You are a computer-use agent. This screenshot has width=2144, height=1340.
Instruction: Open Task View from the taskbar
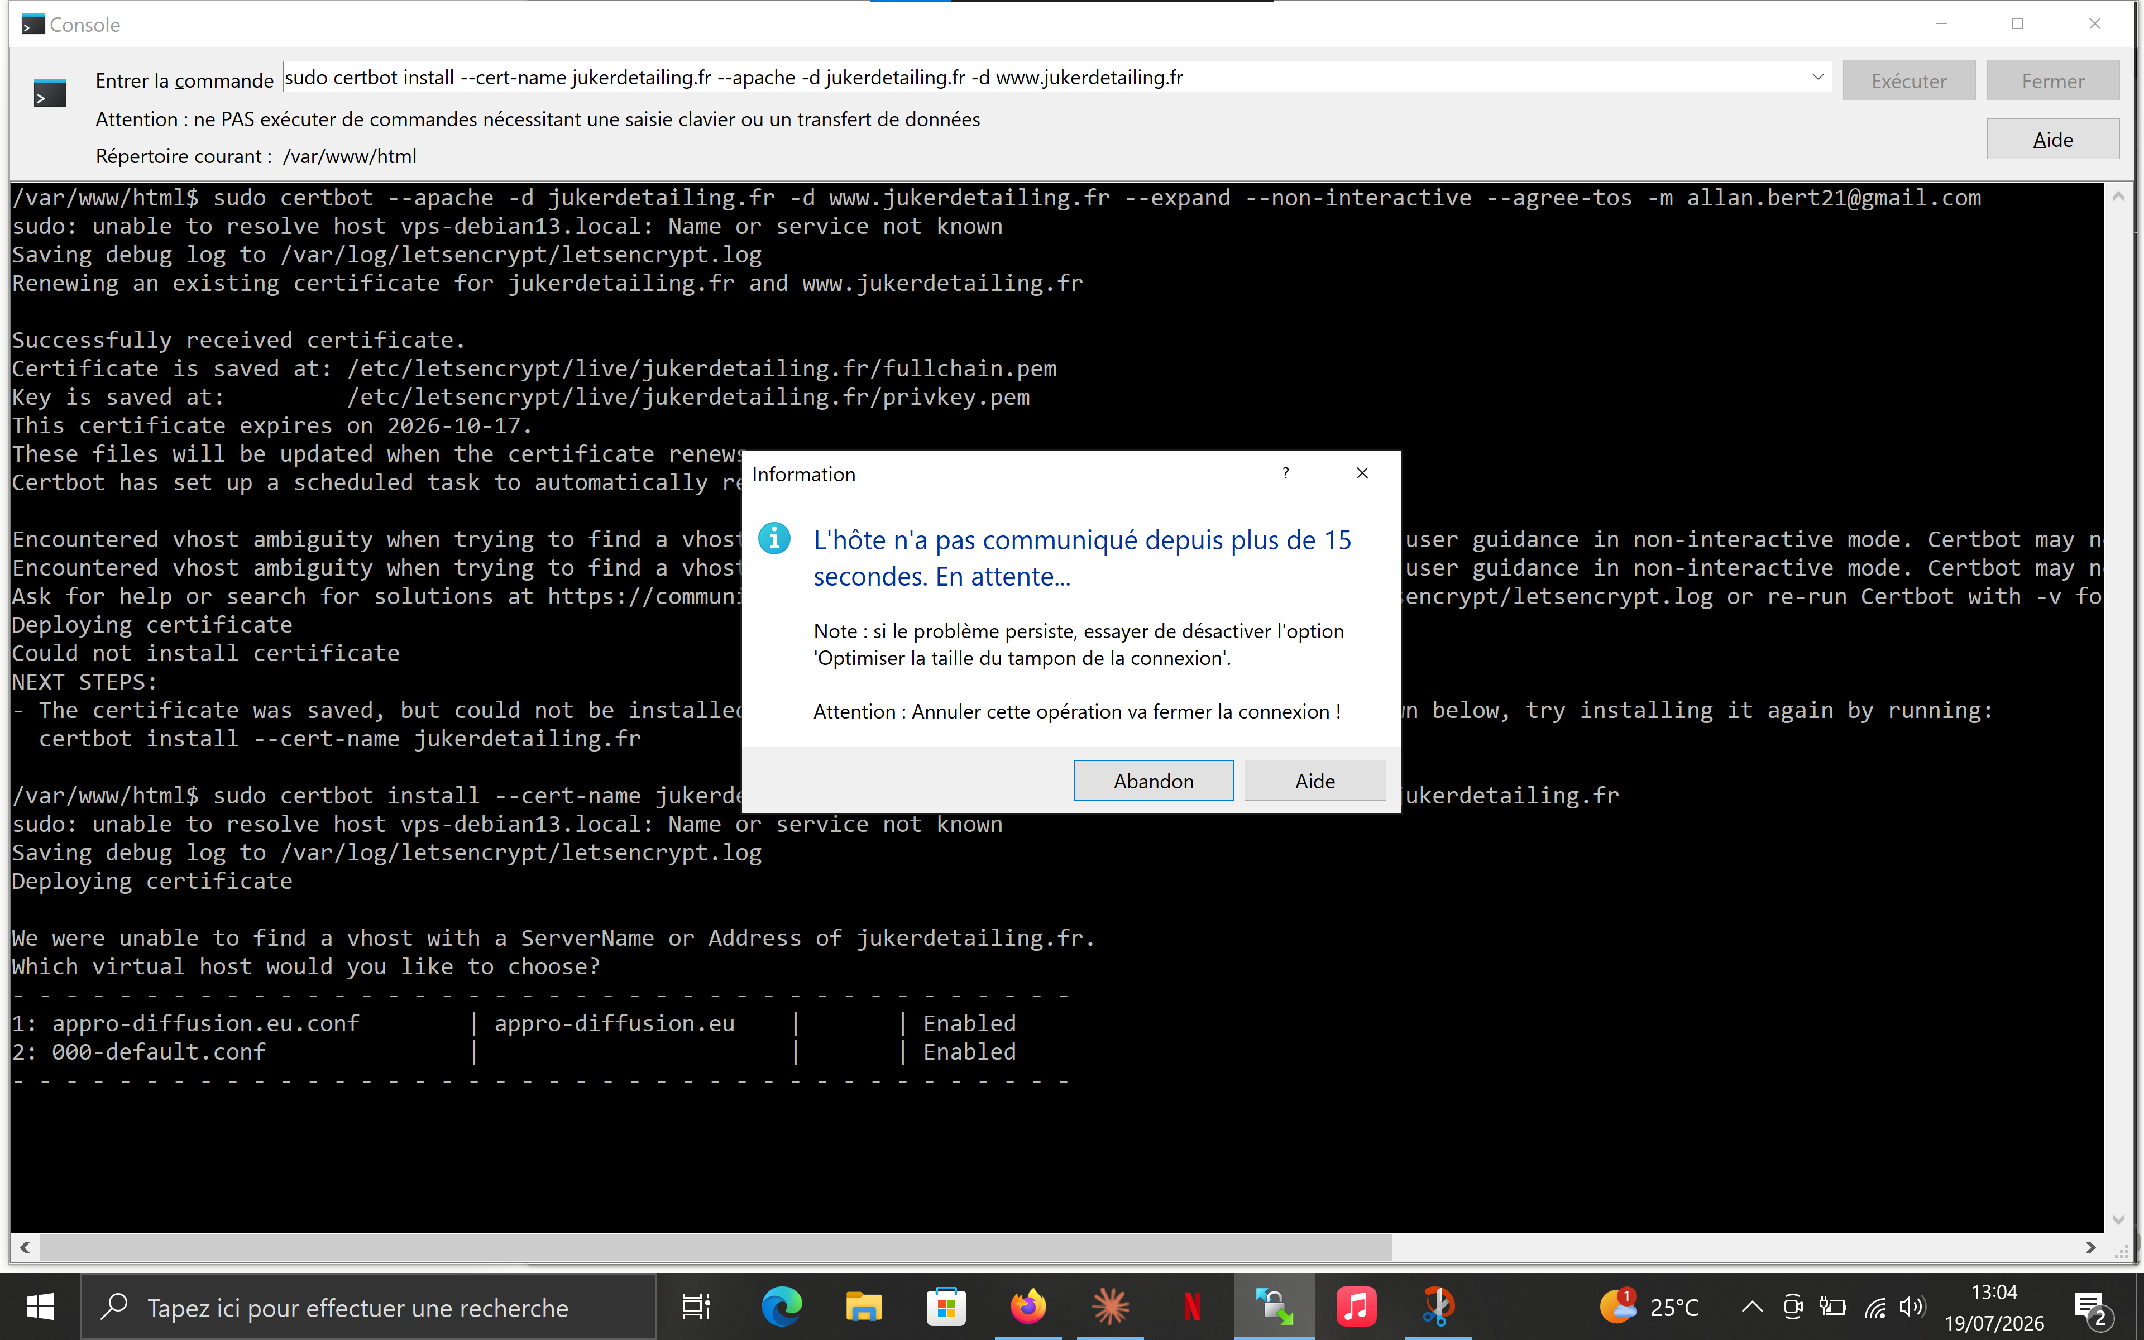coord(696,1306)
